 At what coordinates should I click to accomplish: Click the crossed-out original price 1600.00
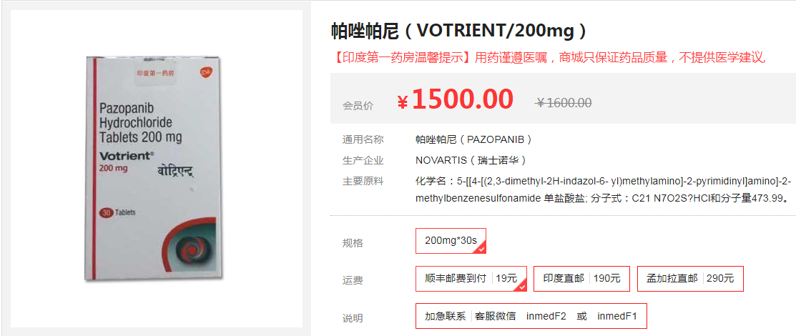click(564, 103)
